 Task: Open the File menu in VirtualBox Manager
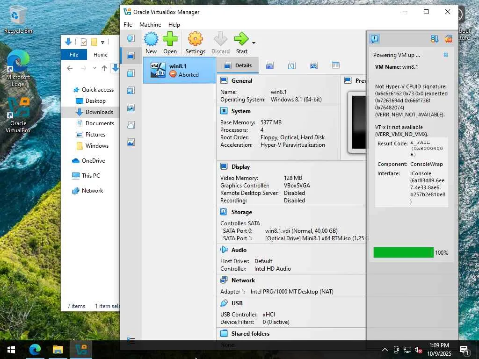pyautogui.click(x=128, y=25)
